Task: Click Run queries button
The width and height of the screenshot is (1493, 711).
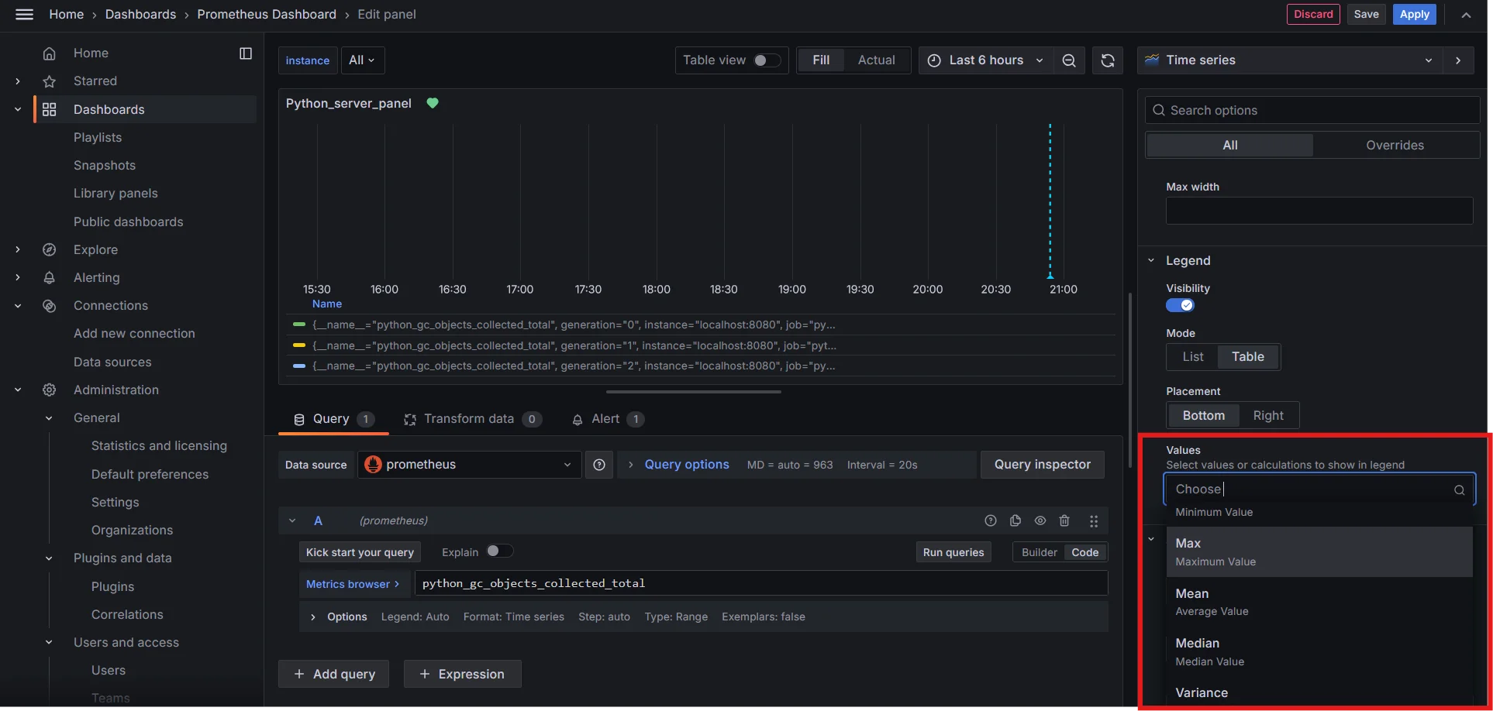Action: [x=953, y=552]
